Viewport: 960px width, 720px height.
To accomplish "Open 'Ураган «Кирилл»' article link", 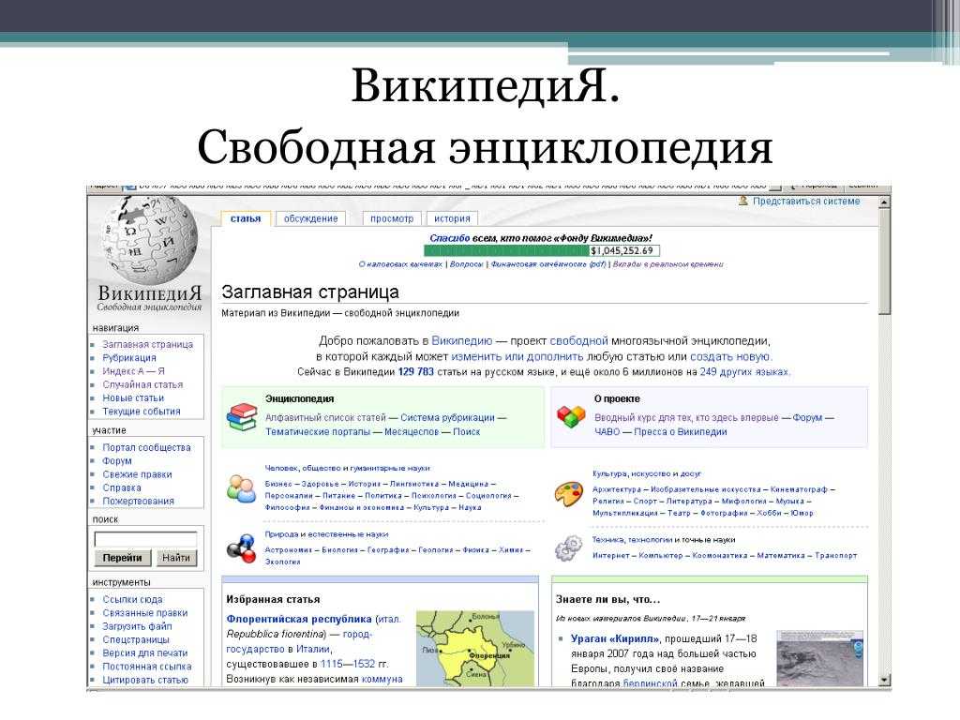I will (615, 638).
